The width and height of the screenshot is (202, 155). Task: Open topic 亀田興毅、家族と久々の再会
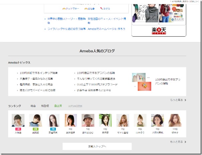point(36,85)
